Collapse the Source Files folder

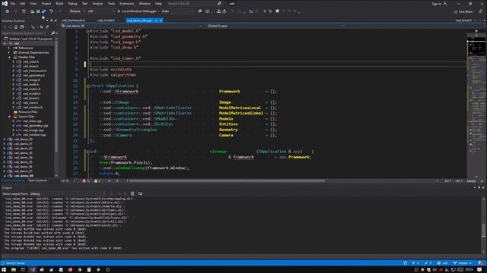tap(8, 117)
